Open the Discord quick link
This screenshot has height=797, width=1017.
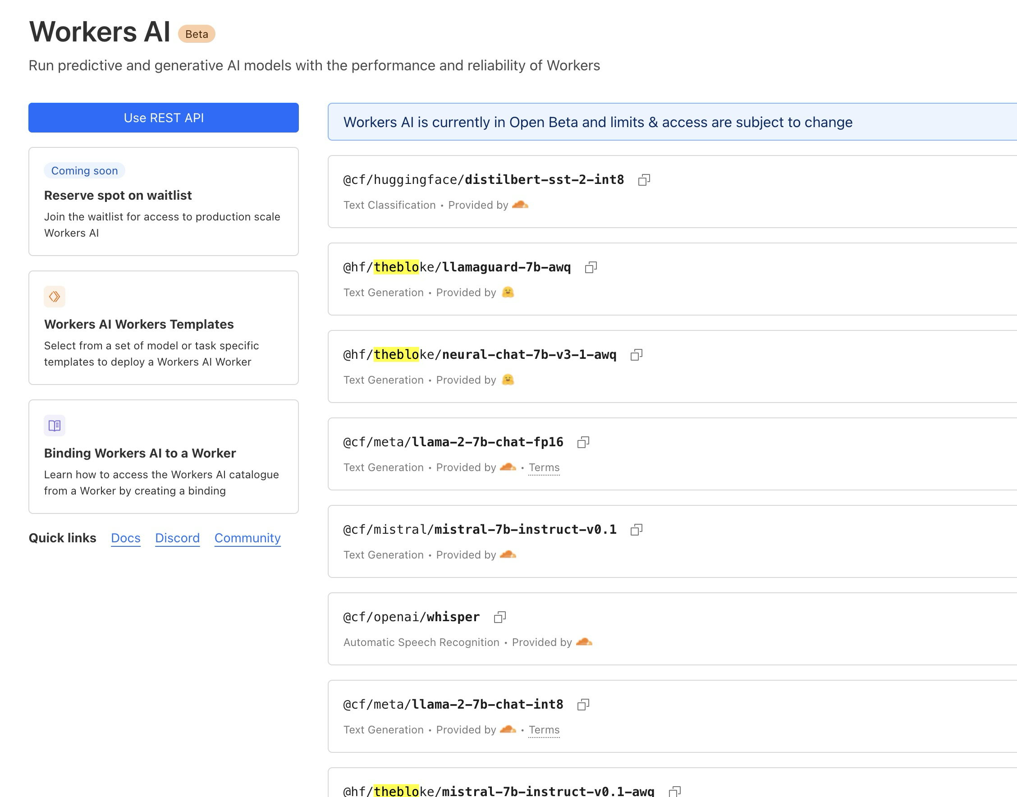coord(177,537)
